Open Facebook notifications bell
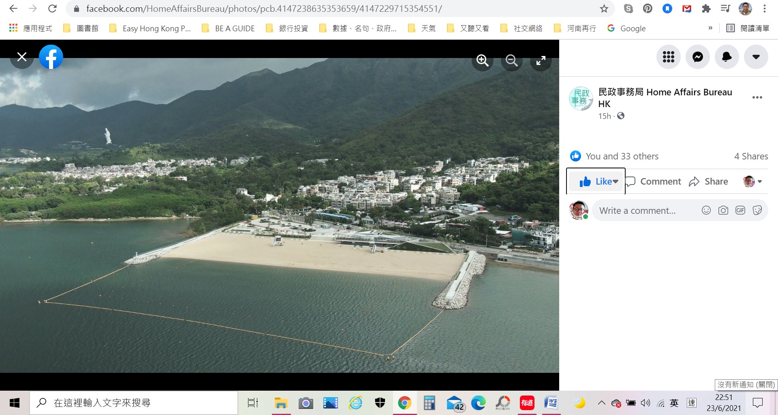The width and height of the screenshot is (778, 415). (x=727, y=57)
